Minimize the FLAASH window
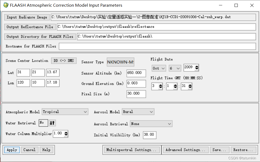The image size is (260, 162). click(221, 5)
